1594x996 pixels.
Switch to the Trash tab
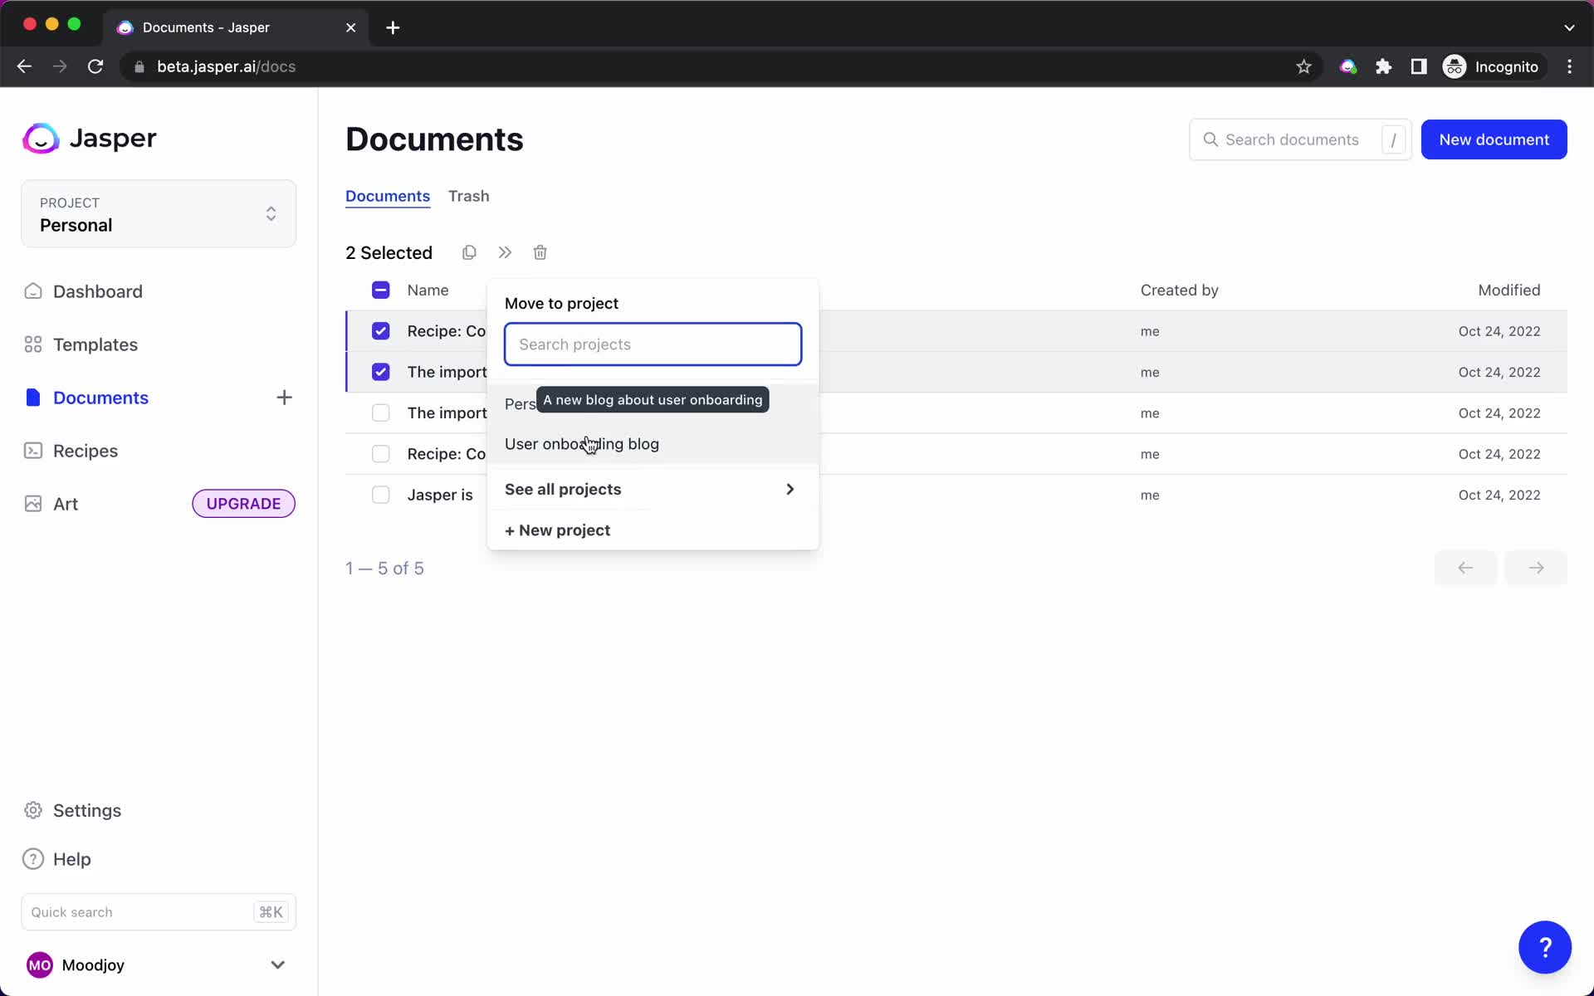468,195
